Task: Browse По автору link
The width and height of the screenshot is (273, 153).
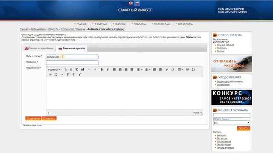Action: coord(222,138)
